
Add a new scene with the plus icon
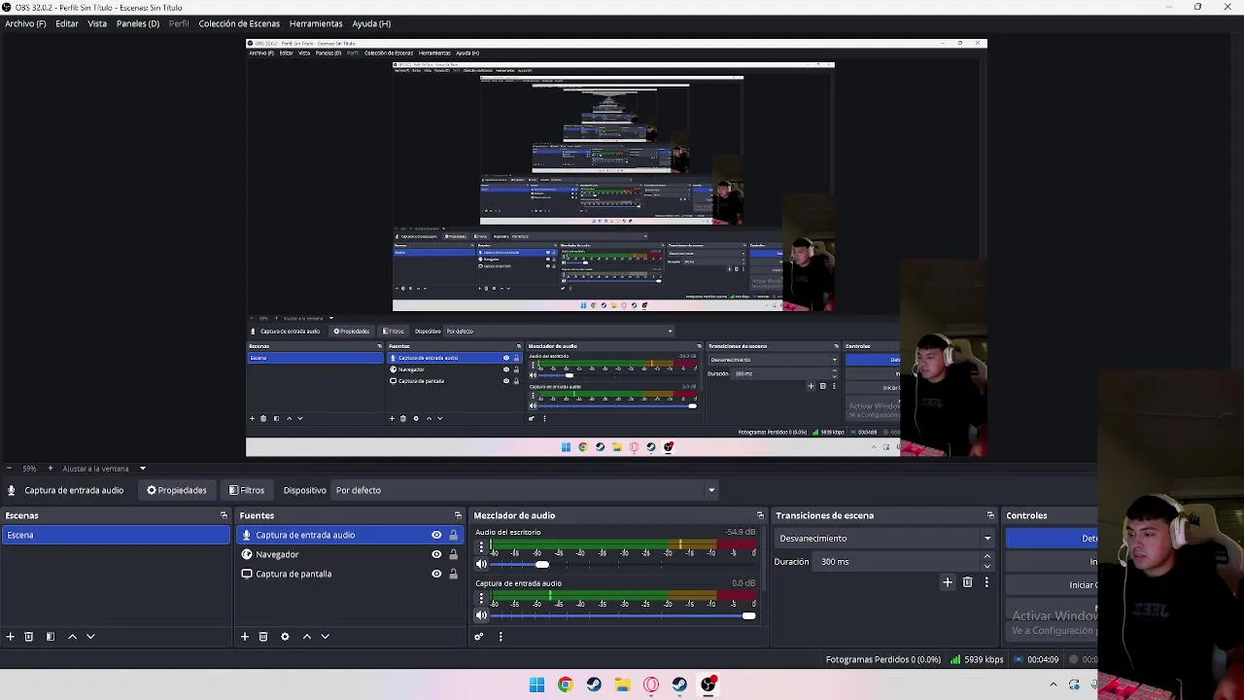coord(11,637)
